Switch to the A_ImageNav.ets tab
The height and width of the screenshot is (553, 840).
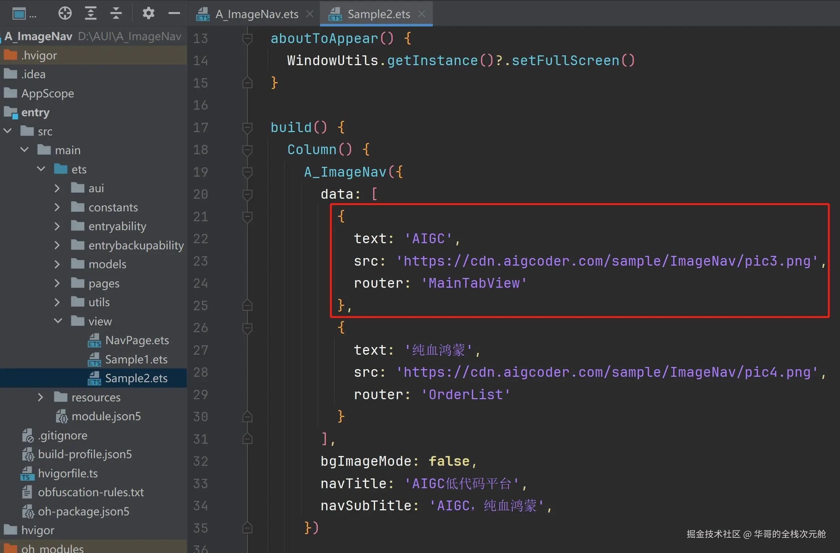pyautogui.click(x=256, y=14)
